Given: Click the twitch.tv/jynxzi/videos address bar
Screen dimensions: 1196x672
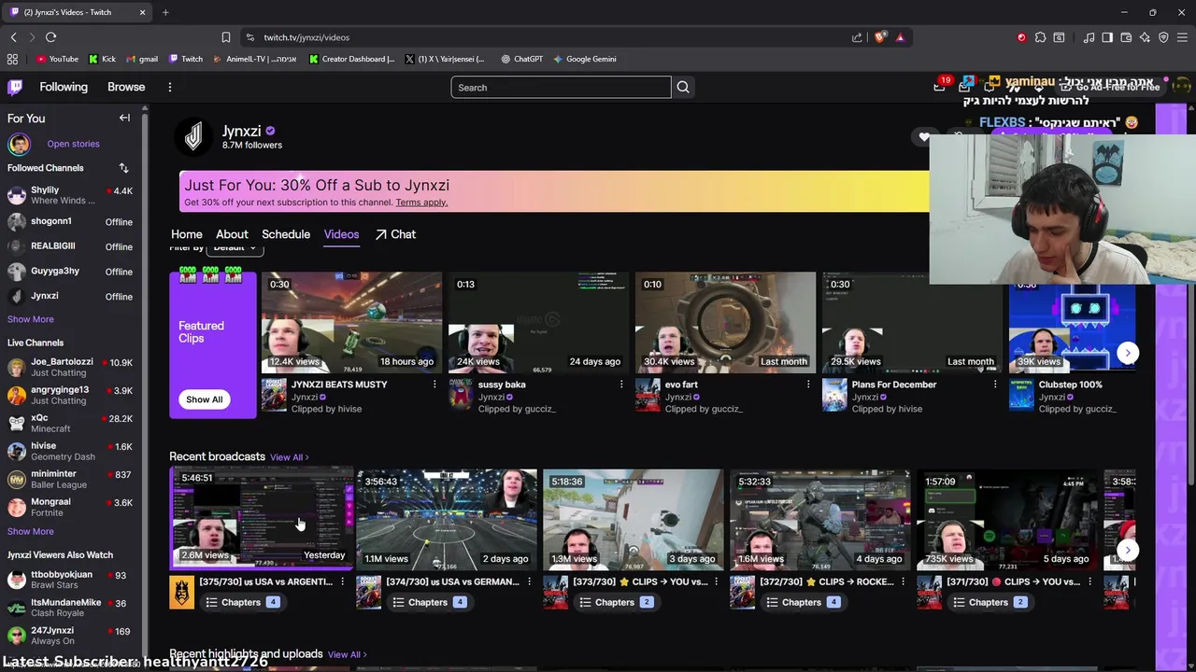Looking at the screenshot, I should (x=551, y=37).
